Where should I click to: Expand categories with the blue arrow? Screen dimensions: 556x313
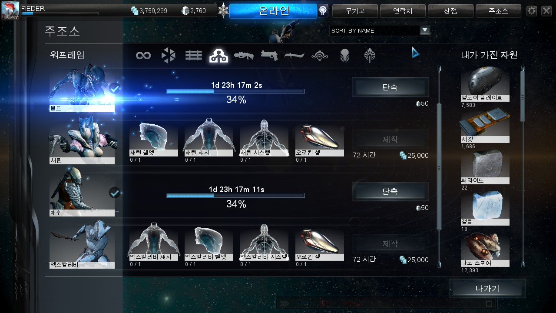tap(415, 53)
